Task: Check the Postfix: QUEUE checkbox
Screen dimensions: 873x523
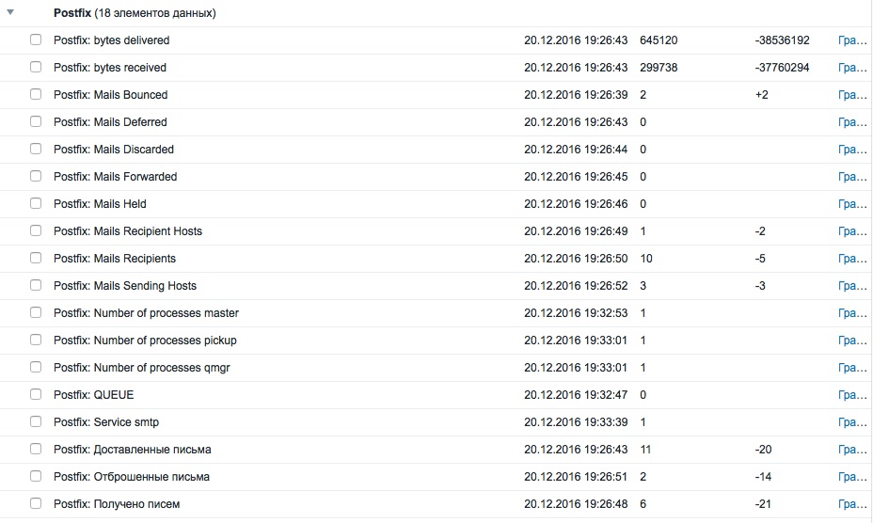Action: click(36, 395)
